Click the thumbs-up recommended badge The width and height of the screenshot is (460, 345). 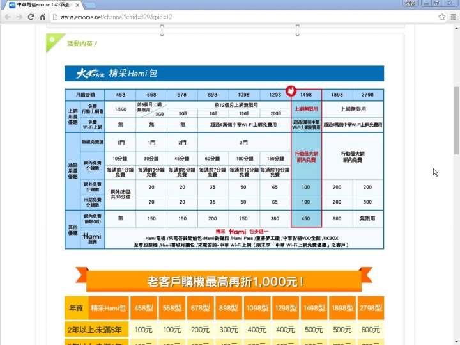point(291,91)
